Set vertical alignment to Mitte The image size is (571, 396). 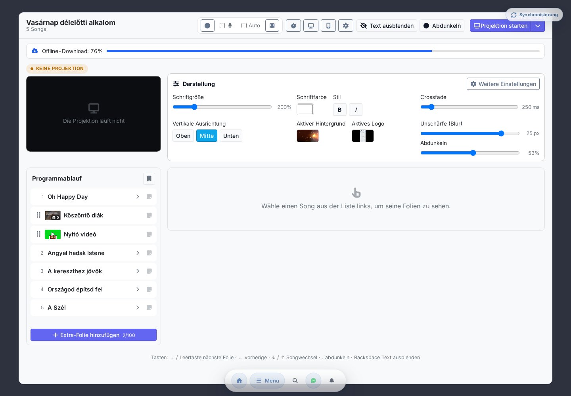207,136
